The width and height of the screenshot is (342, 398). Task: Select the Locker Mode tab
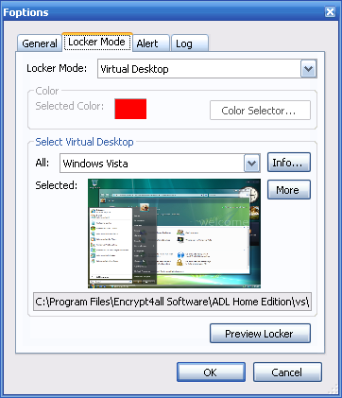(97, 42)
